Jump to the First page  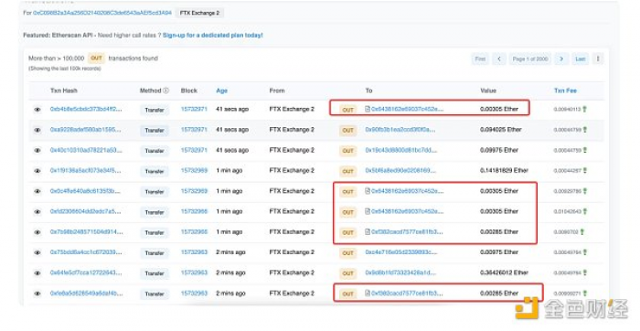point(480,59)
